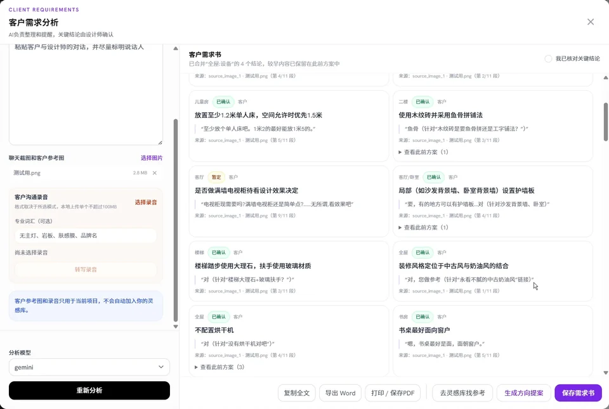Click 选择录音 link
This screenshot has width=609, height=409.
coord(146,202)
